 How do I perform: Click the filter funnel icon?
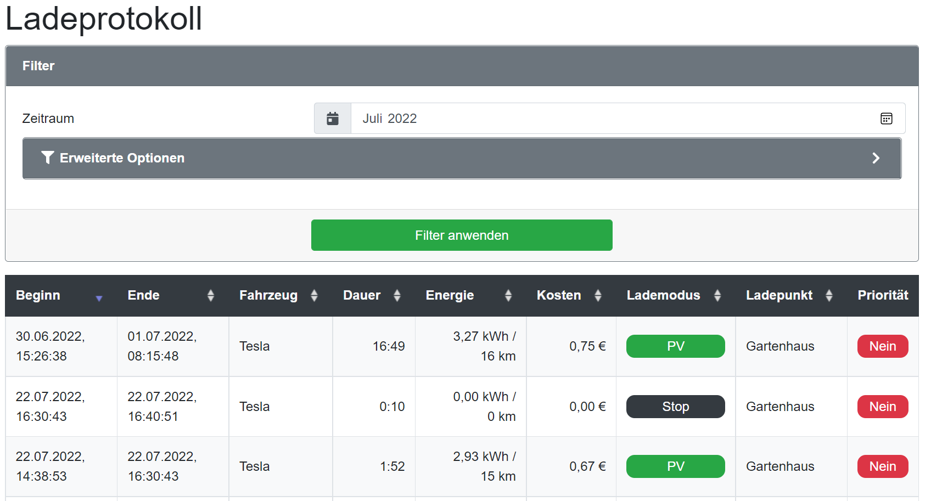point(48,158)
